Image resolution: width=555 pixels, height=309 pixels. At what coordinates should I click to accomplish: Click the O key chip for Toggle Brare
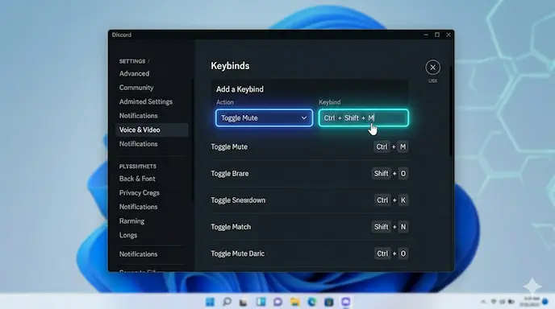pyautogui.click(x=403, y=173)
